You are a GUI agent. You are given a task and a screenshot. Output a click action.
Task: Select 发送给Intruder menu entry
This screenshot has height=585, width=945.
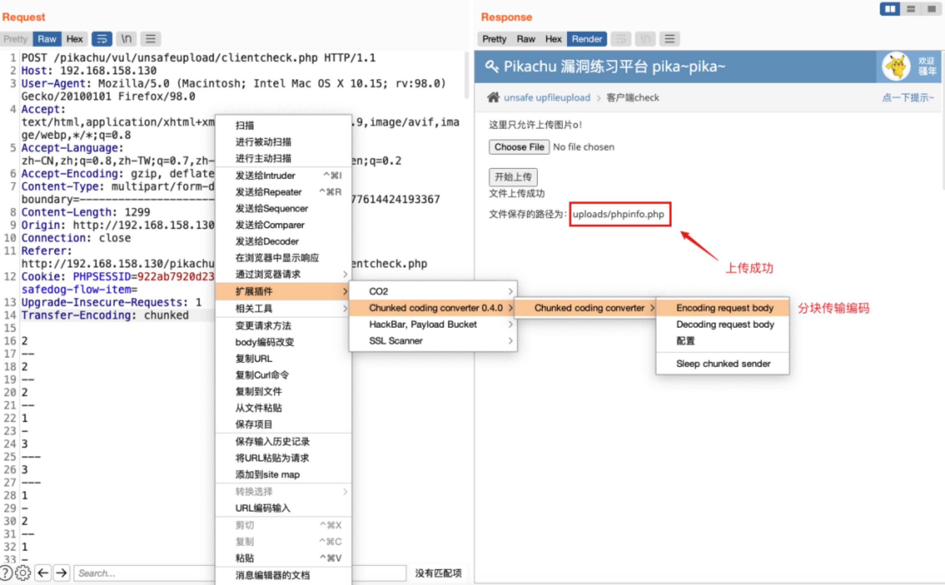coord(283,175)
